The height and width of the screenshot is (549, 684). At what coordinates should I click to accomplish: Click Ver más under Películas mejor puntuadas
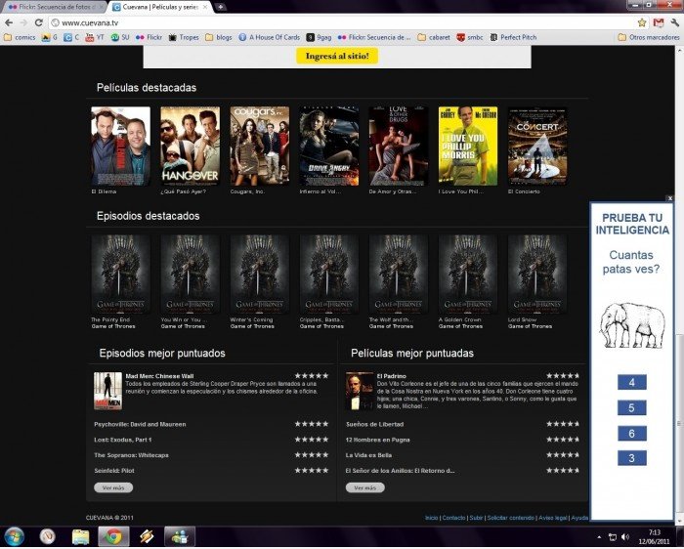tap(365, 488)
